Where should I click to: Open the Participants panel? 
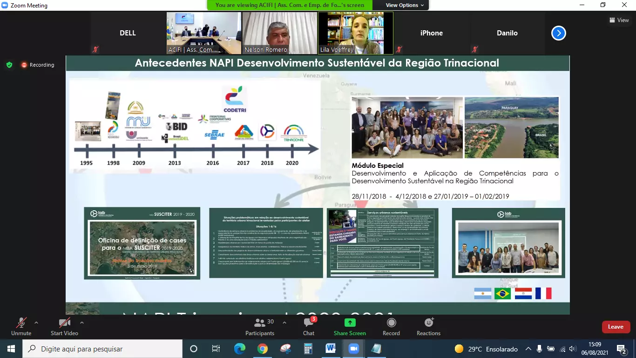coord(260,326)
